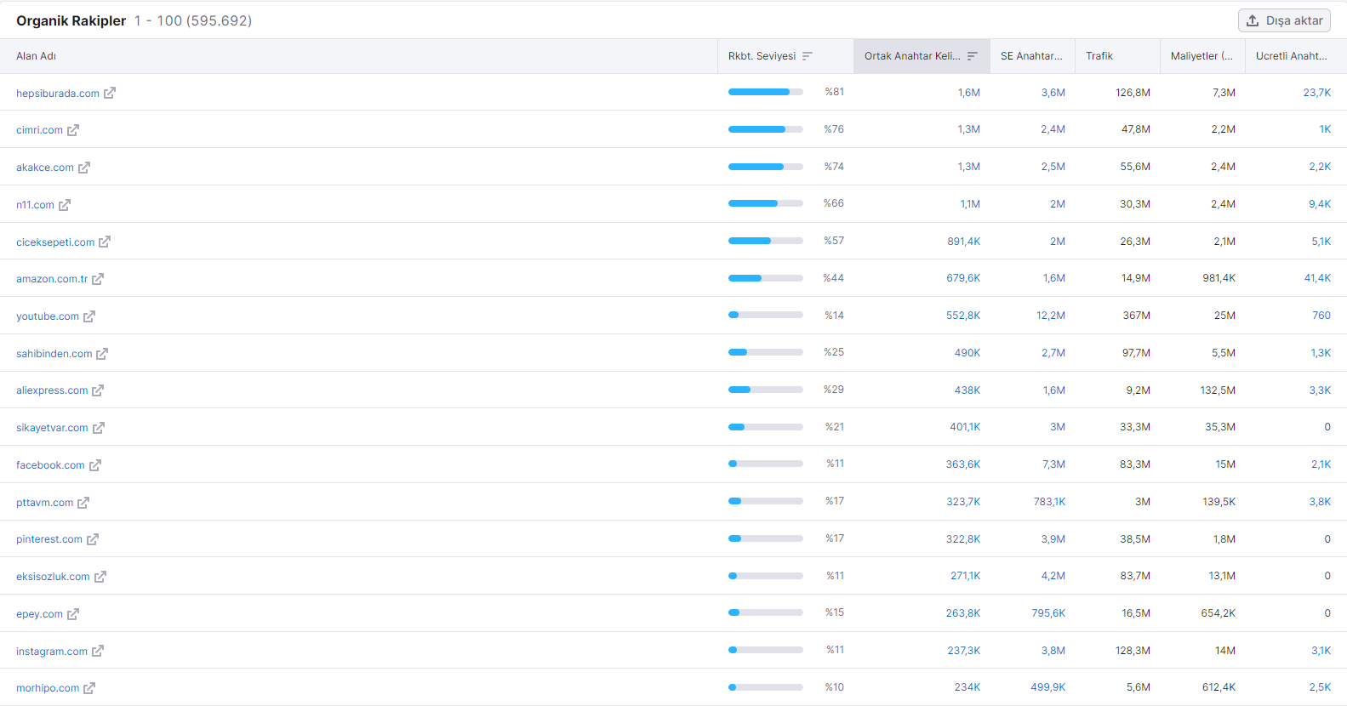The height and width of the screenshot is (706, 1347).
Task: Click youtube.com competition level bar
Action: [x=766, y=315]
